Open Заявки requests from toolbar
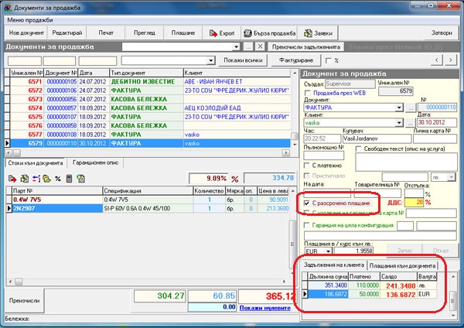 pos(319,34)
